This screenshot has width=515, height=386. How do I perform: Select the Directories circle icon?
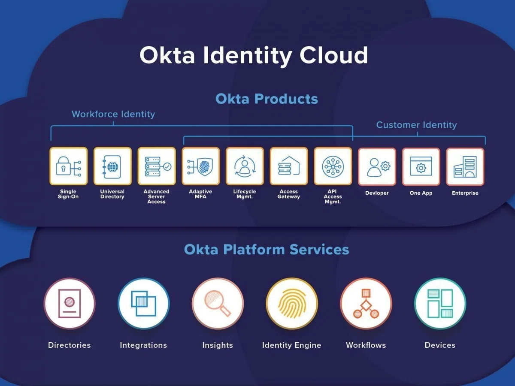point(70,304)
